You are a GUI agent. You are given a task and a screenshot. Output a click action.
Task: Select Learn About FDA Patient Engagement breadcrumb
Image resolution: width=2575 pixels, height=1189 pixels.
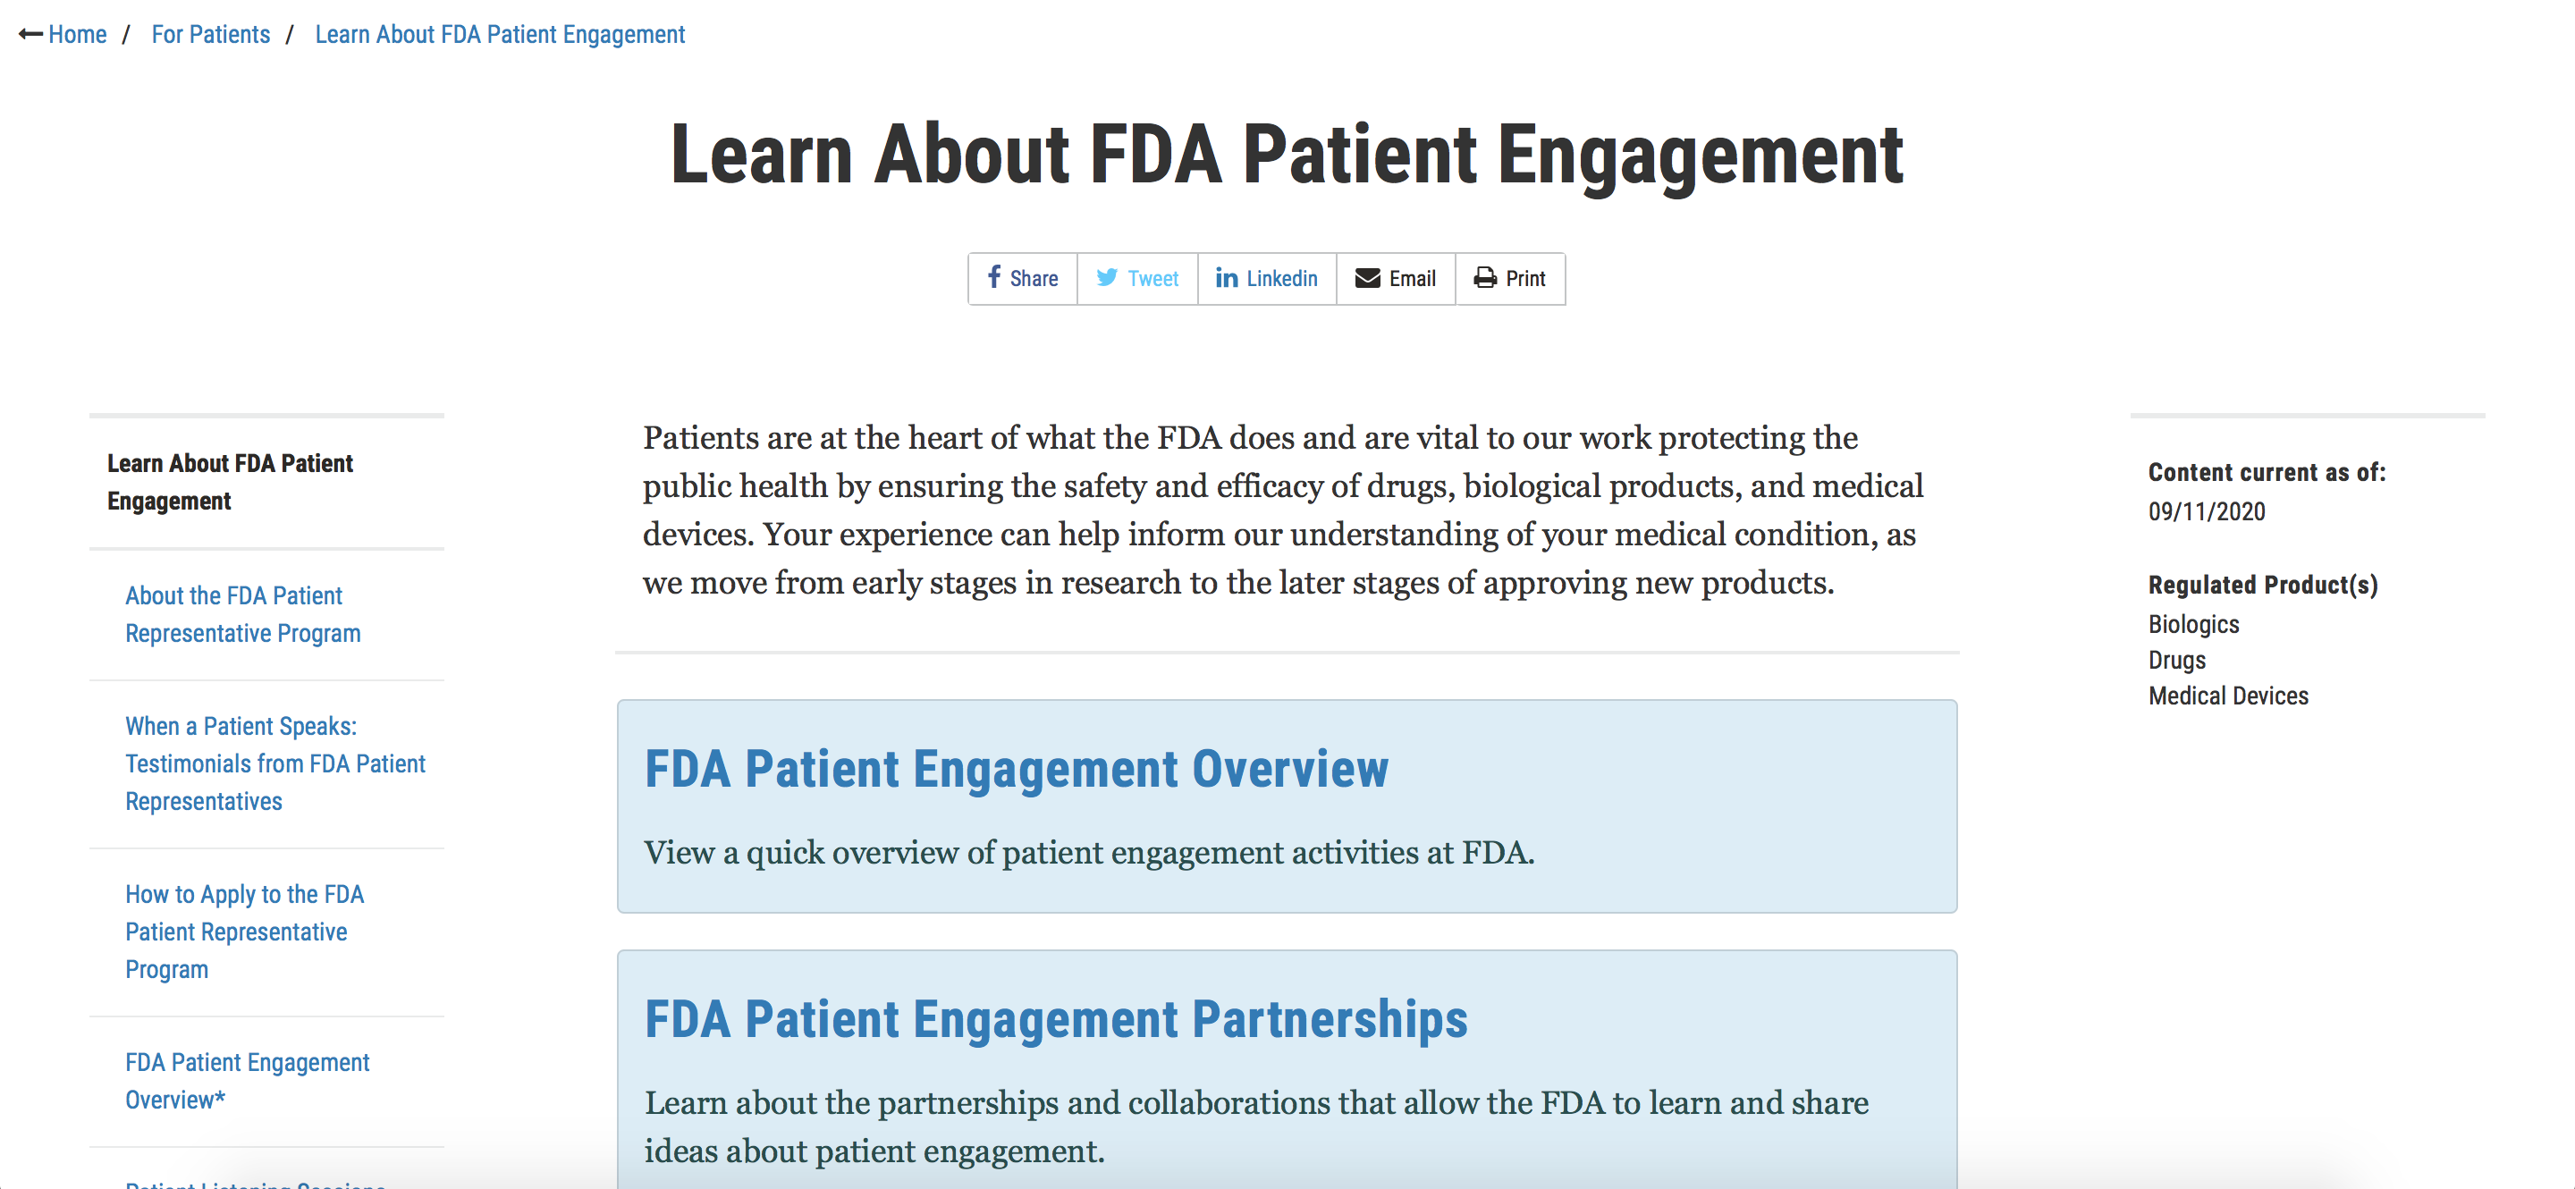click(x=499, y=35)
